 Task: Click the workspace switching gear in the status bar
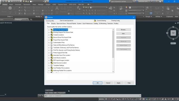[173, 99]
